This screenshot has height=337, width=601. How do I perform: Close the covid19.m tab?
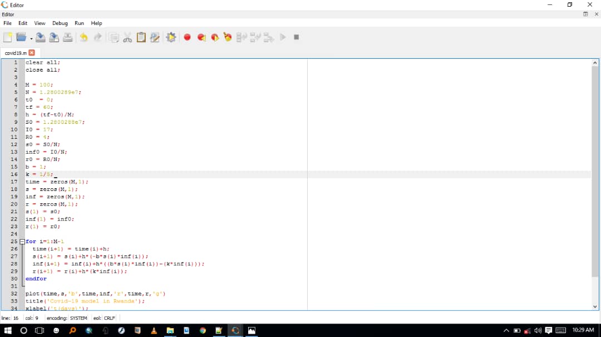[32, 52]
